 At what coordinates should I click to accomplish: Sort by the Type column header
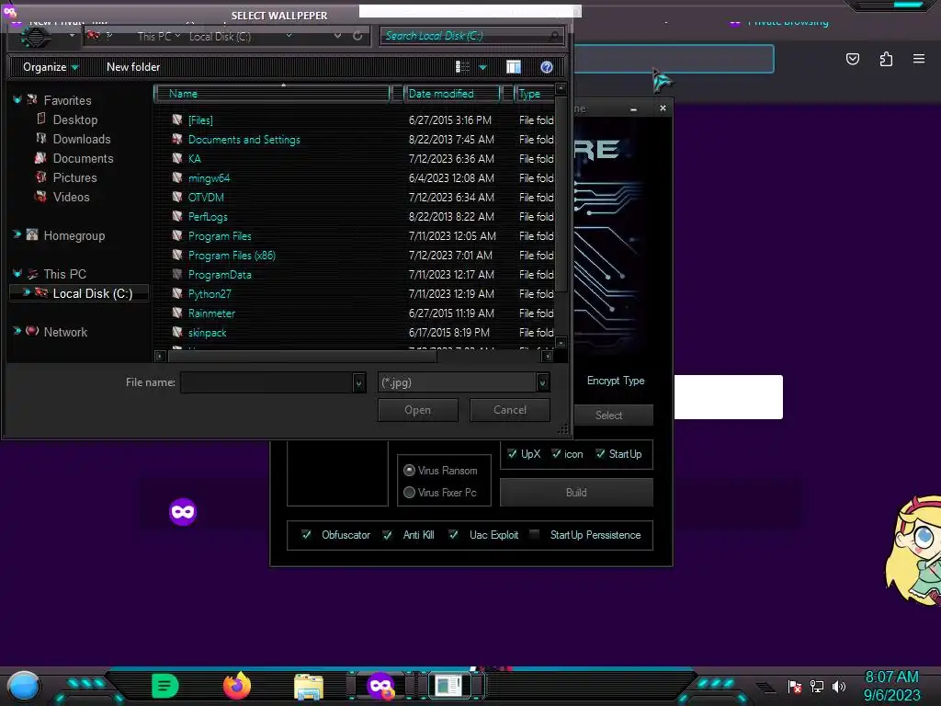pyautogui.click(x=534, y=94)
